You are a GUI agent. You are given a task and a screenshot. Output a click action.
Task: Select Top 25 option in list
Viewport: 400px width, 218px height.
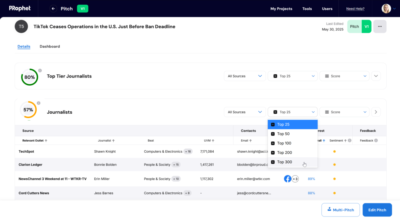pos(293,125)
